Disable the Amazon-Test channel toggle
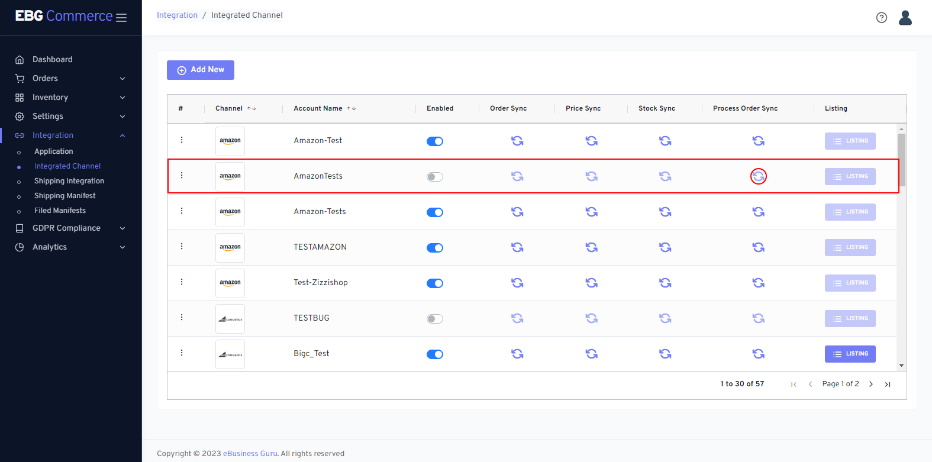Viewport: 932px width, 462px height. point(435,141)
